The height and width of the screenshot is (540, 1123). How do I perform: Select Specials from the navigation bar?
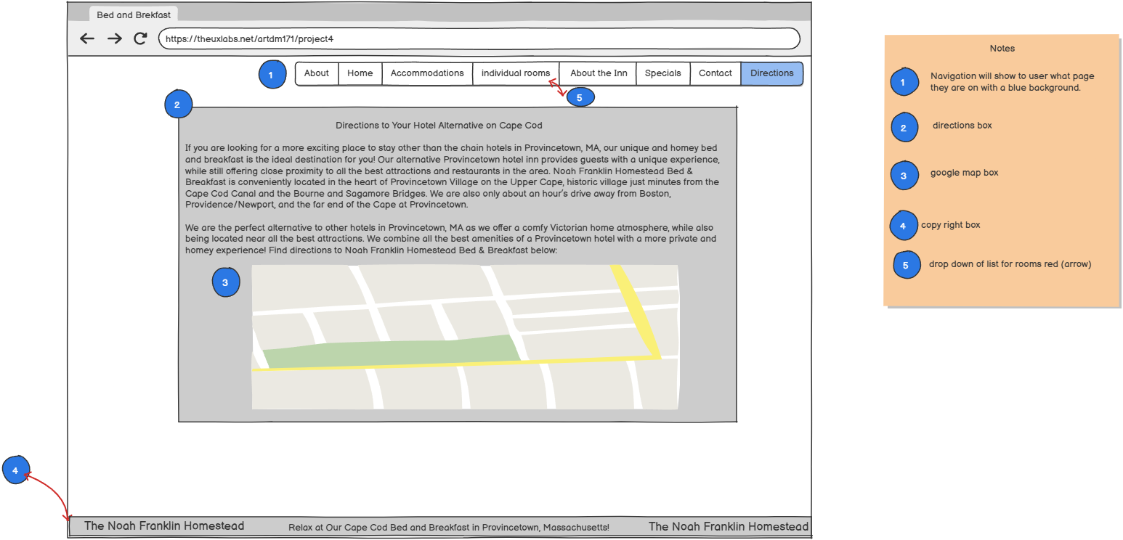662,73
